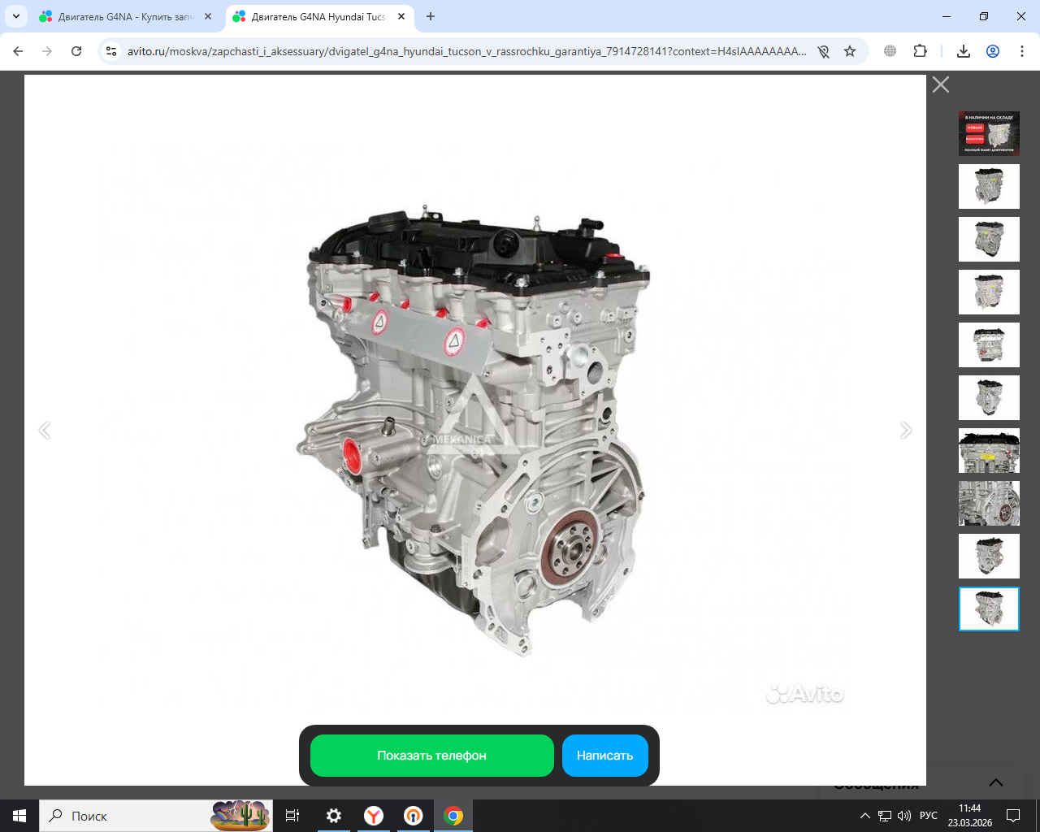Open the browser Extensions puzzle icon
The height and width of the screenshot is (832, 1040).
click(x=920, y=51)
